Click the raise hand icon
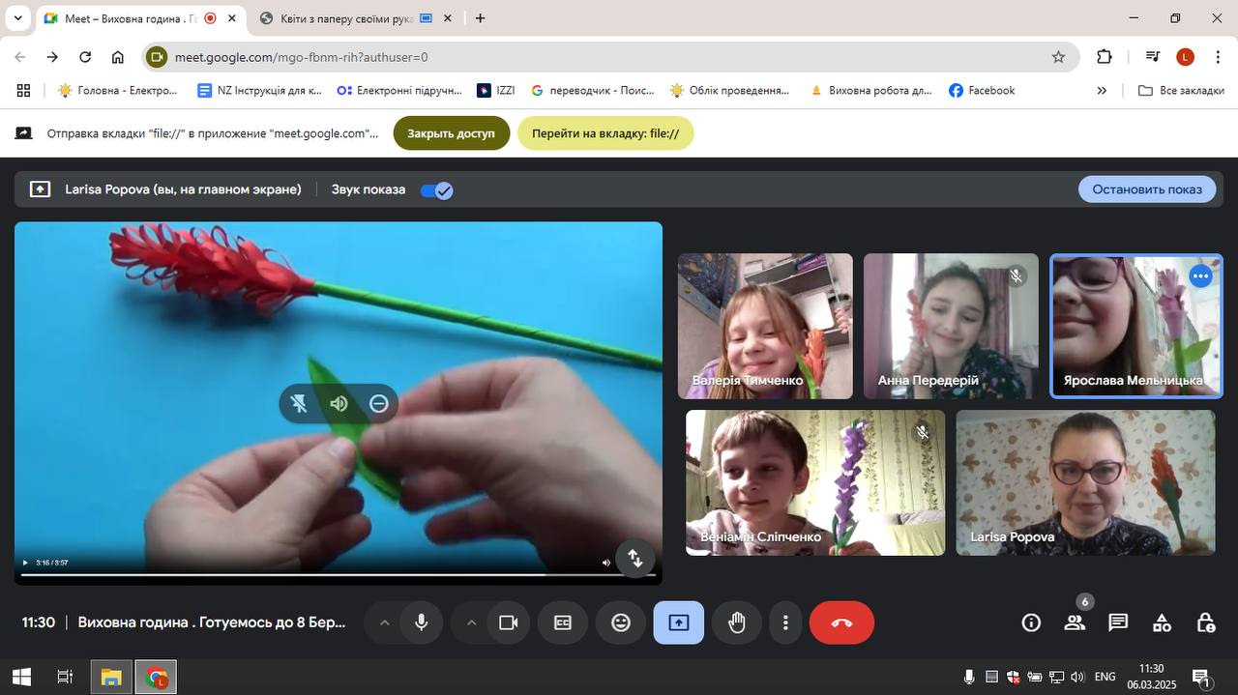Image resolution: width=1238 pixels, height=695 pixels. pos(736,623)
